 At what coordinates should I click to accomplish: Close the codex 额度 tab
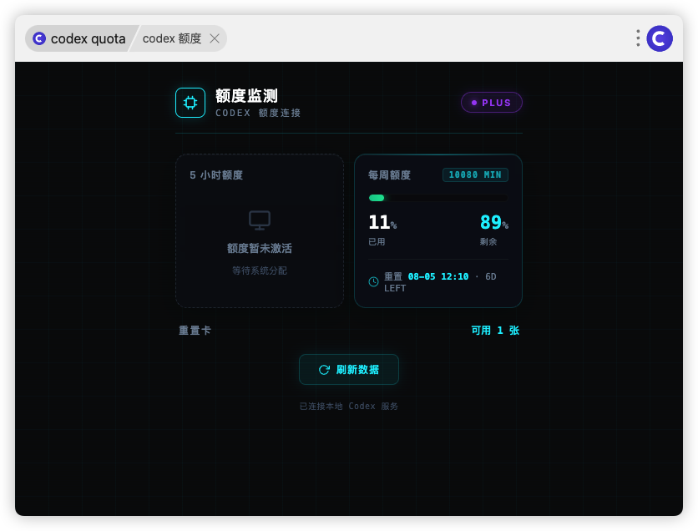click(215, 38)
